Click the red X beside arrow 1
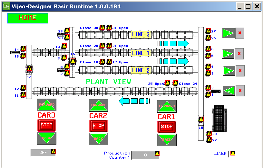Viewport: 263px width, 168px height. (x=240, y=91)
